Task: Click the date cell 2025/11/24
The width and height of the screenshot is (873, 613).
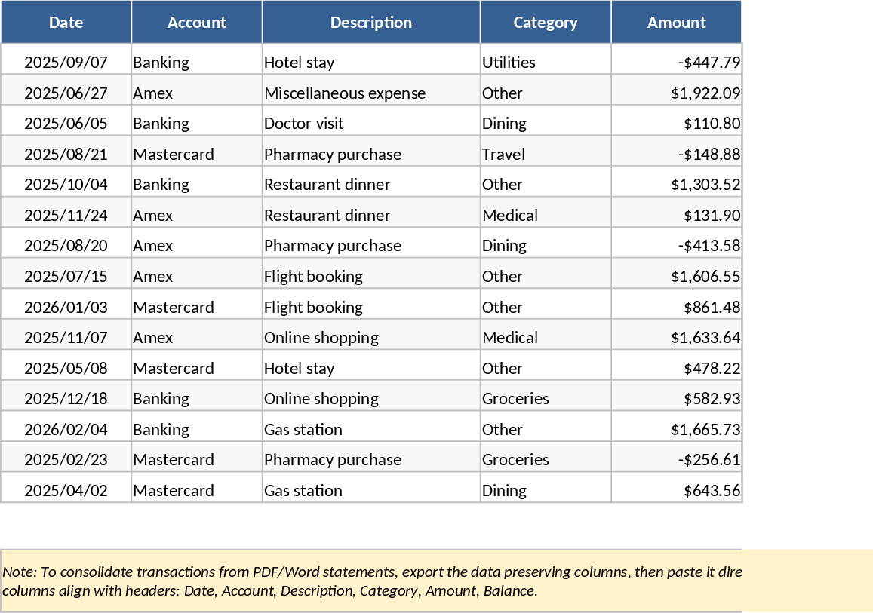Action: tap(66, 216)
